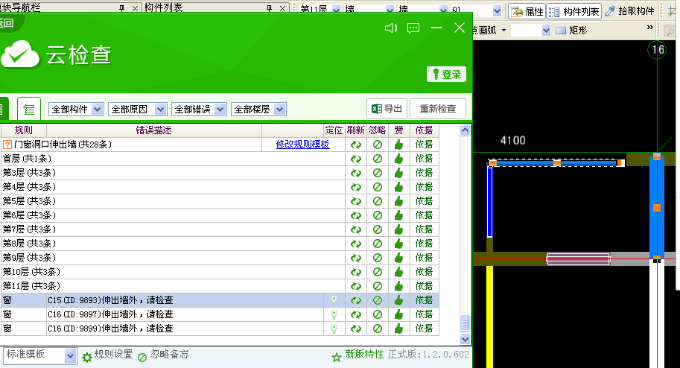
Task: Select the 矩形 rectangle draw tool
Action: pyautogui.click(x=571, y=31)
